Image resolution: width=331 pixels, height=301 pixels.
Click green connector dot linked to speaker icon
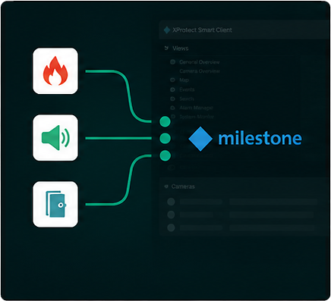(x=165, y=138)
